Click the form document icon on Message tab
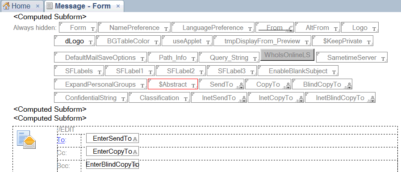The height and width of the screenshot is (172, 401). [x=50, y=6]
